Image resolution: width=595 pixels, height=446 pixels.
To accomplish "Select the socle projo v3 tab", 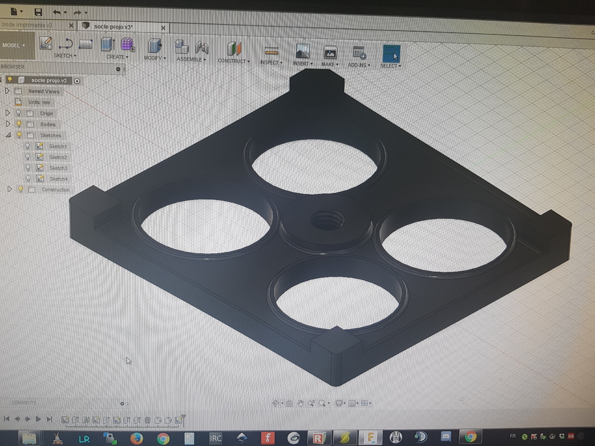I will click(x=113, y=27).
